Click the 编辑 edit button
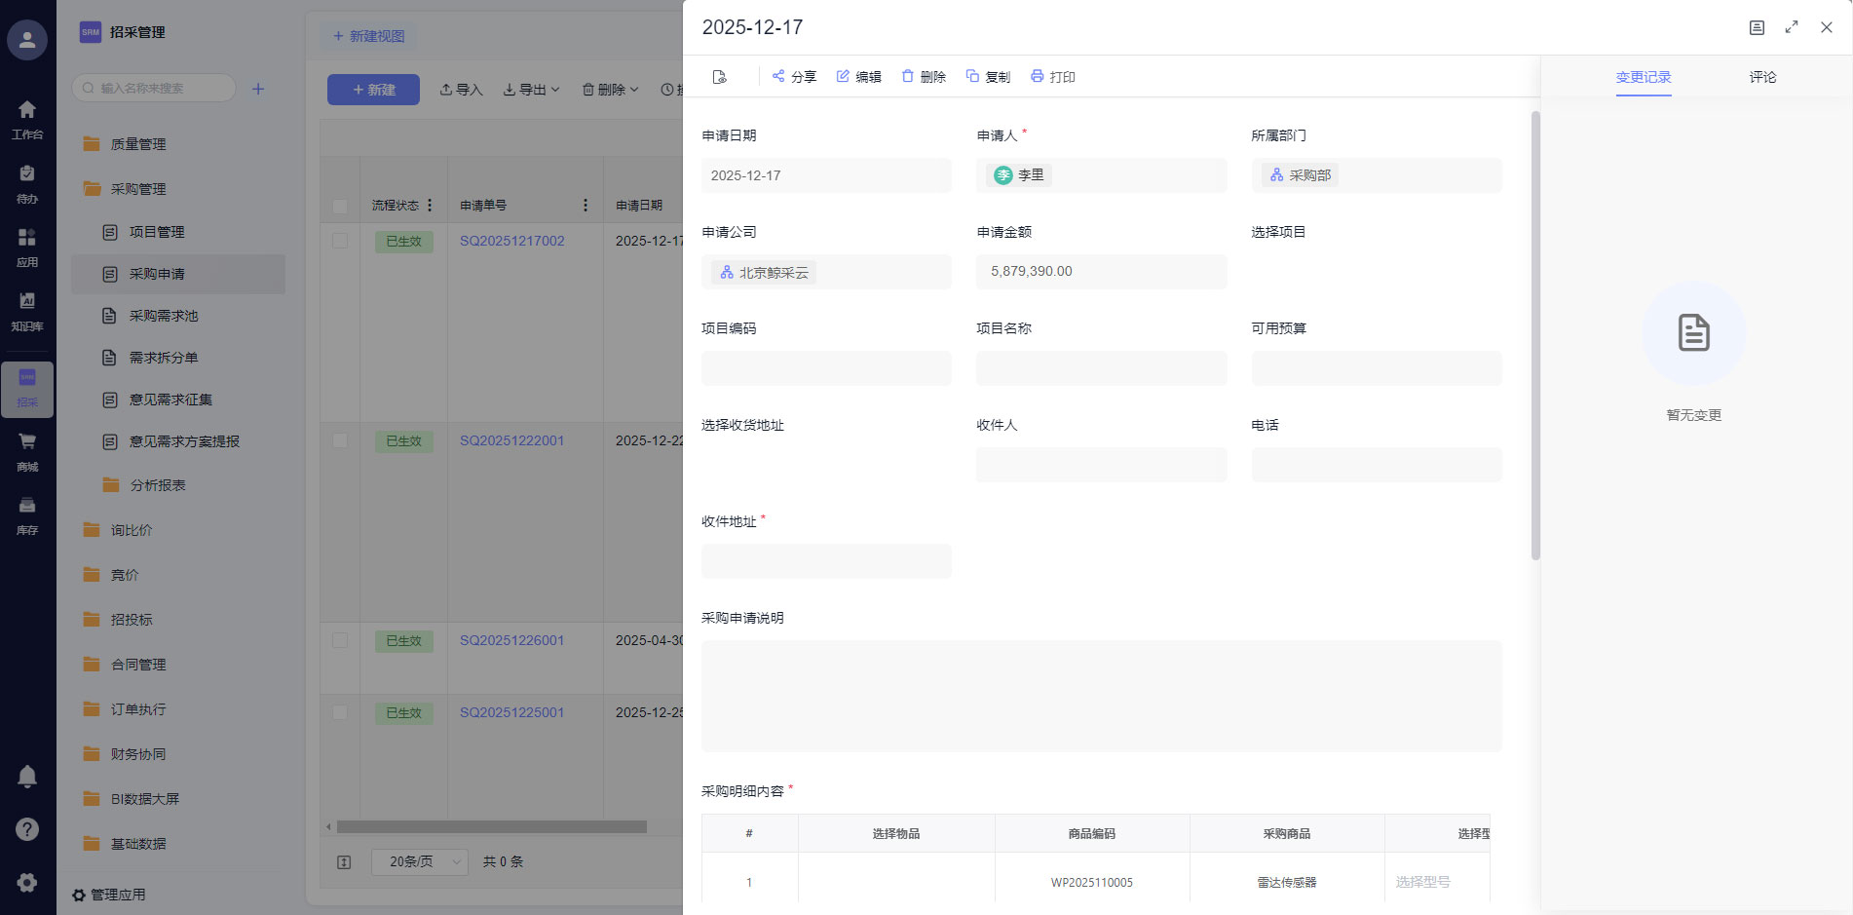 [x=858, y=76]
